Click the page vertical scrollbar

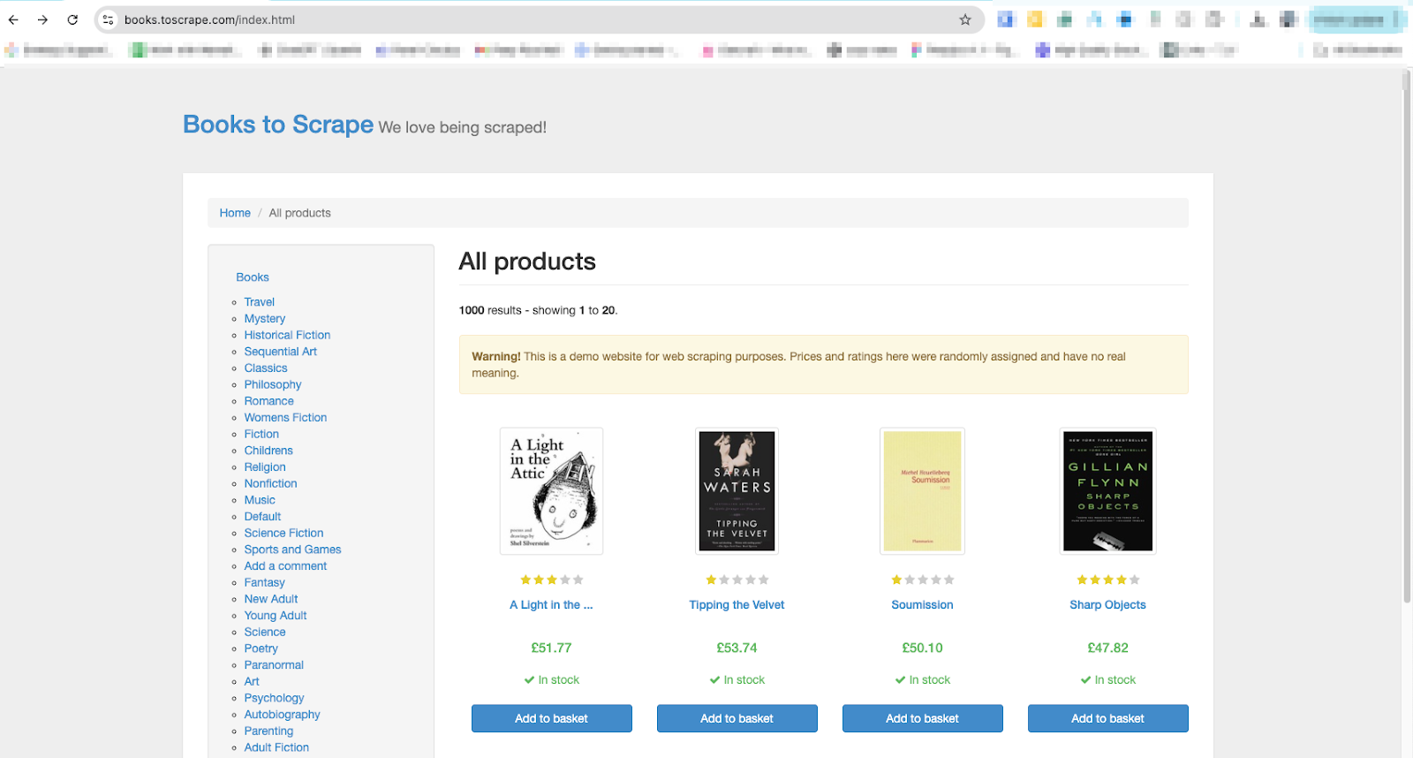[1407, 337]
